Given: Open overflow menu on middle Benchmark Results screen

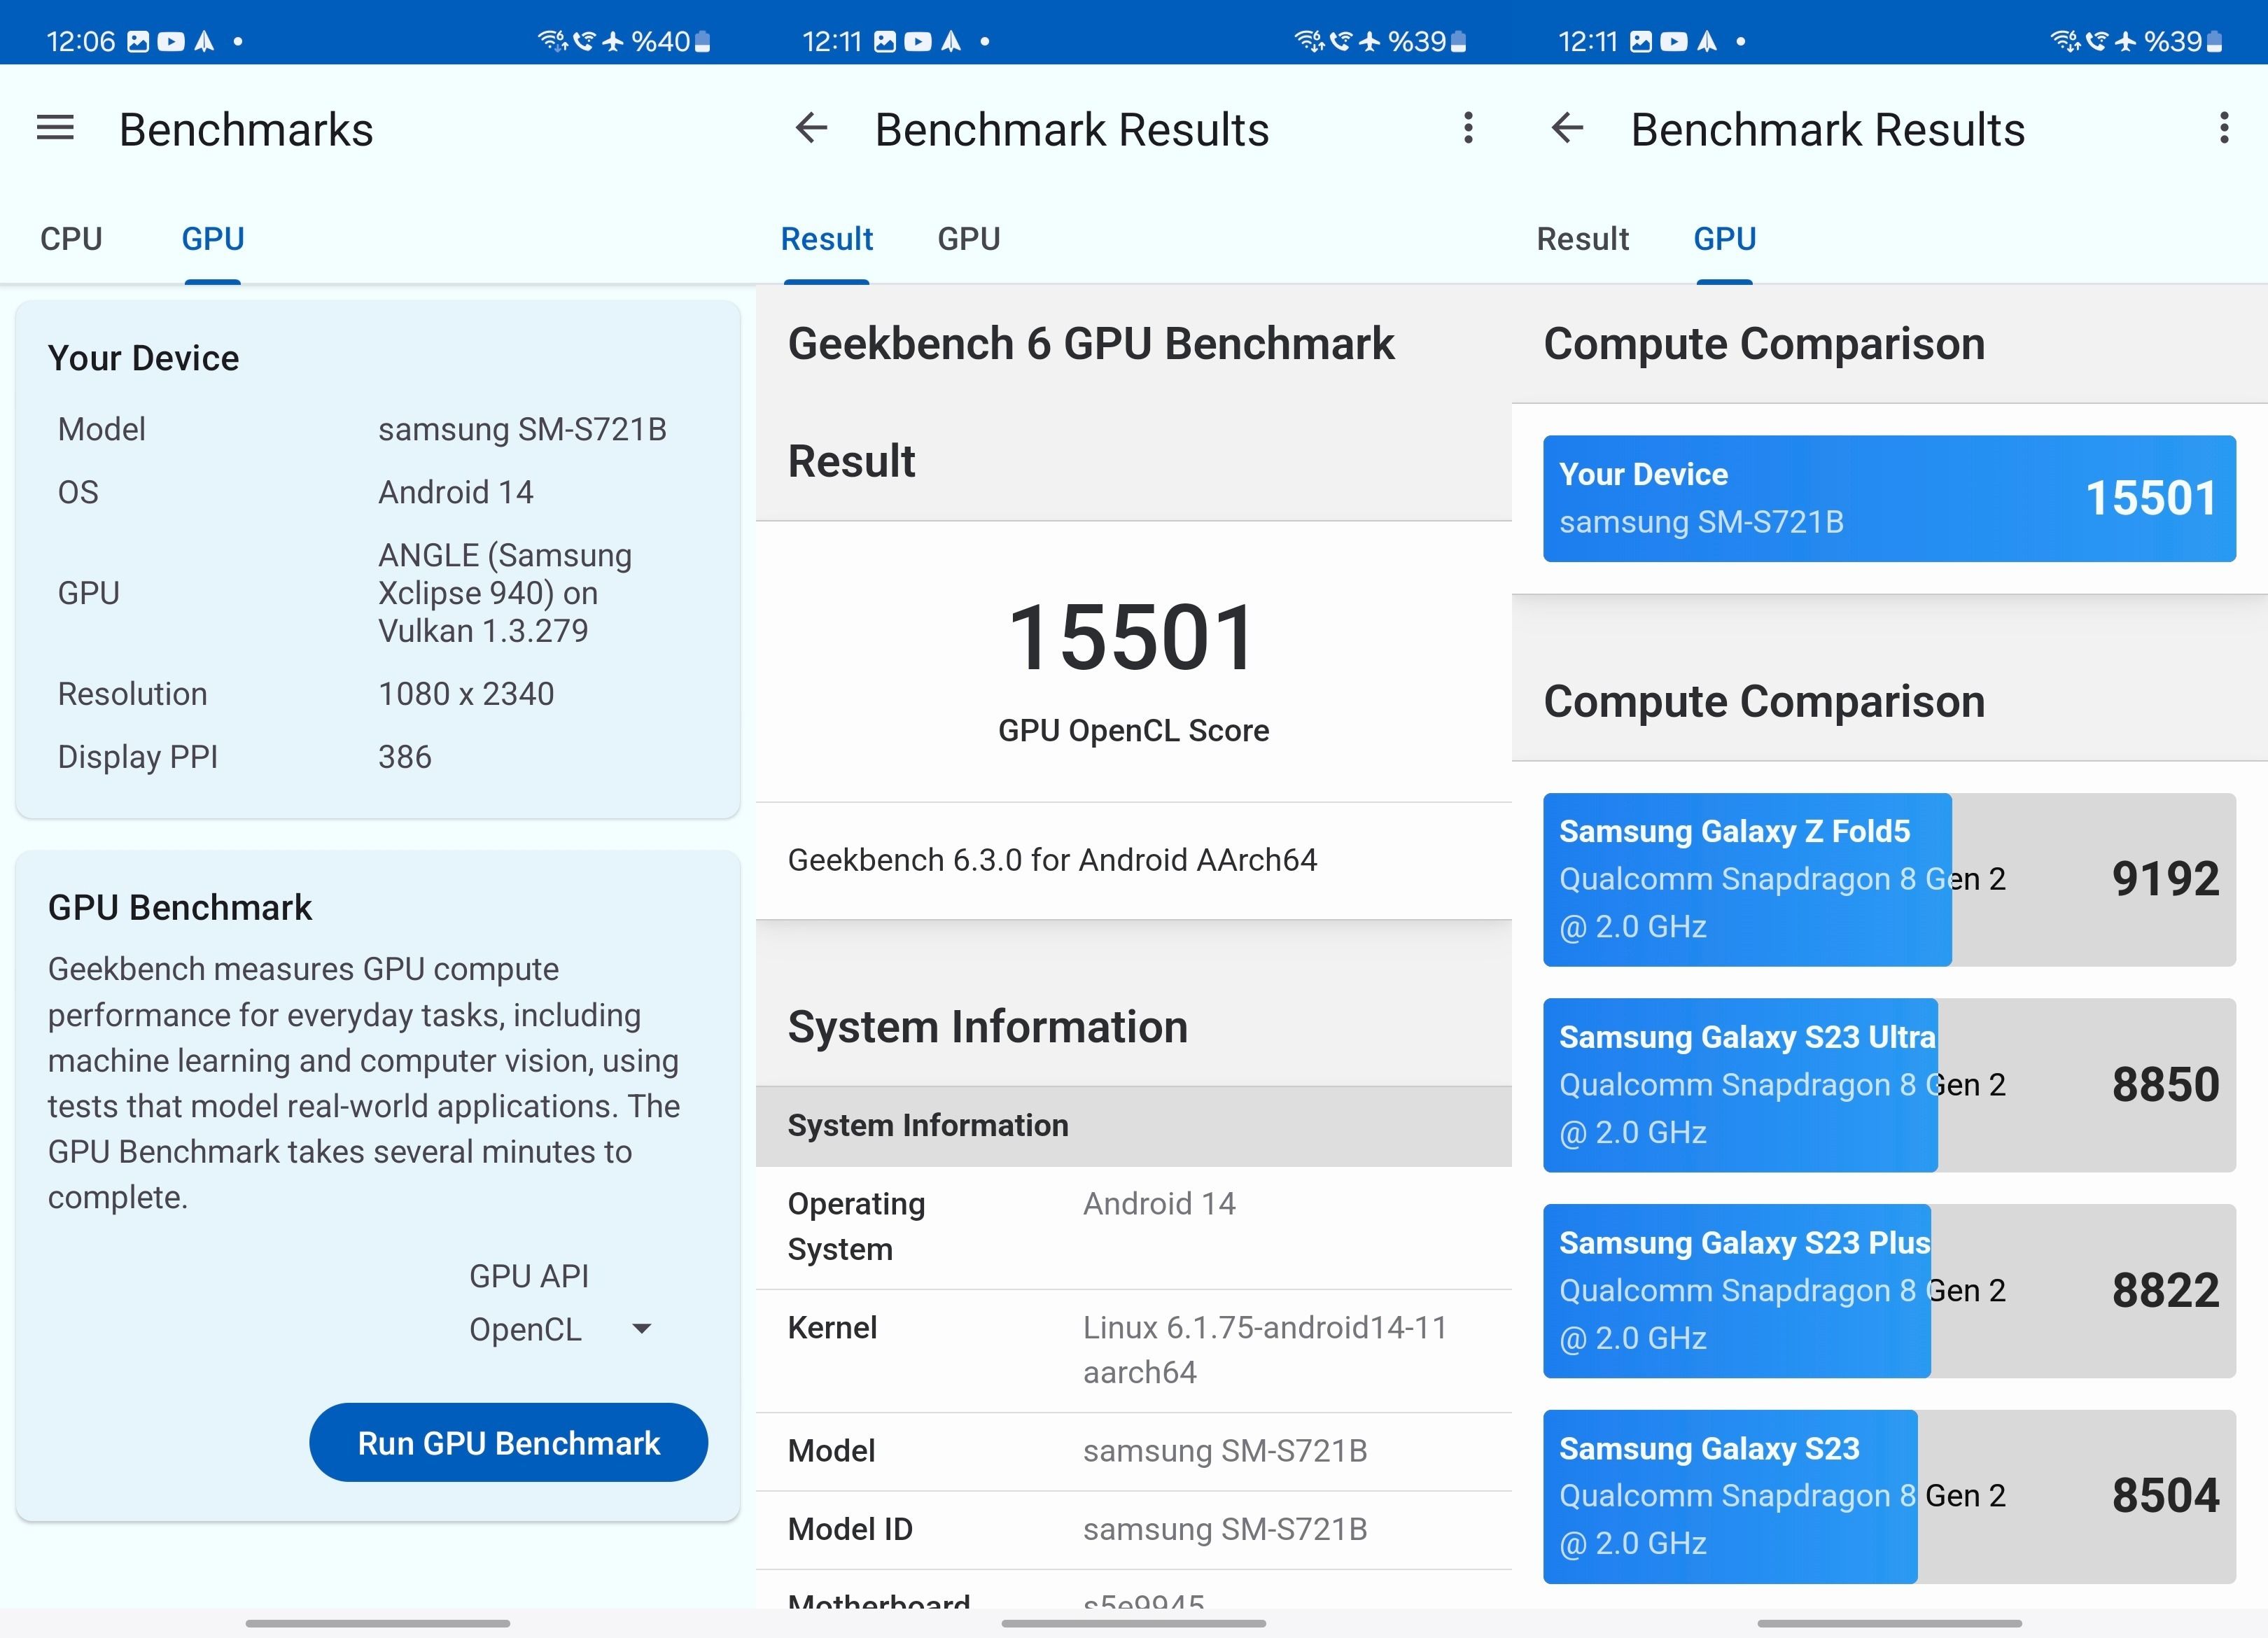Looking at the screenshot, I should [x=1468, y=128].
